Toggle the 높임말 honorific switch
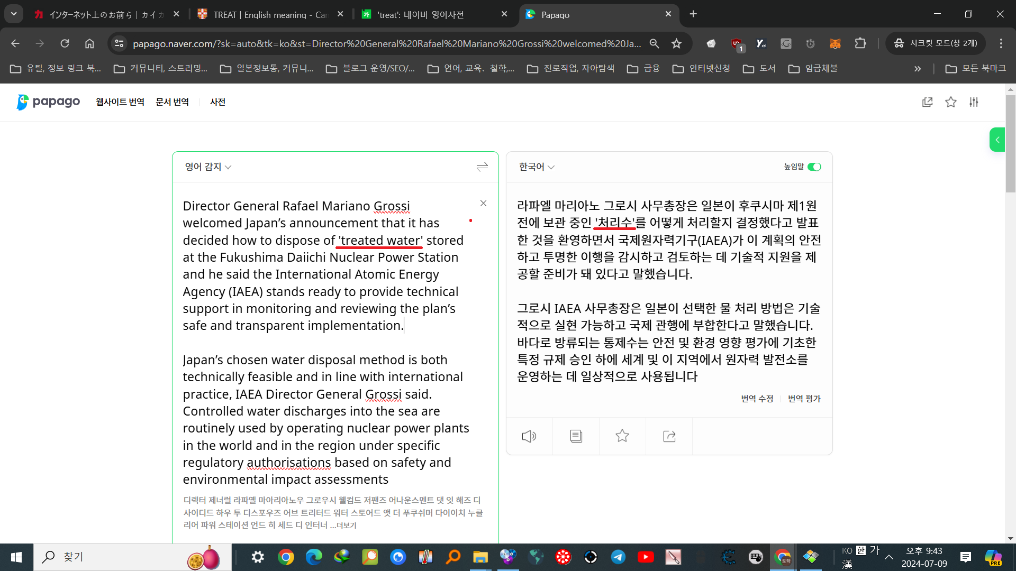This screenshot has height=571, width=1016. [x=814, y=167]
